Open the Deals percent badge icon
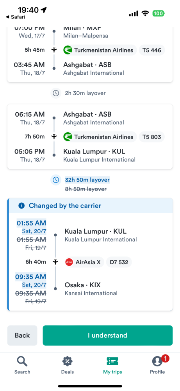 click(x=68, y=361)
